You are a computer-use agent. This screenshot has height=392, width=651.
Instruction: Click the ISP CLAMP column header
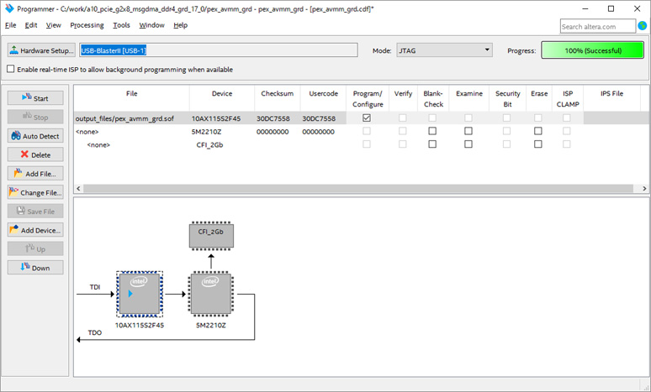tap(568, 98)
